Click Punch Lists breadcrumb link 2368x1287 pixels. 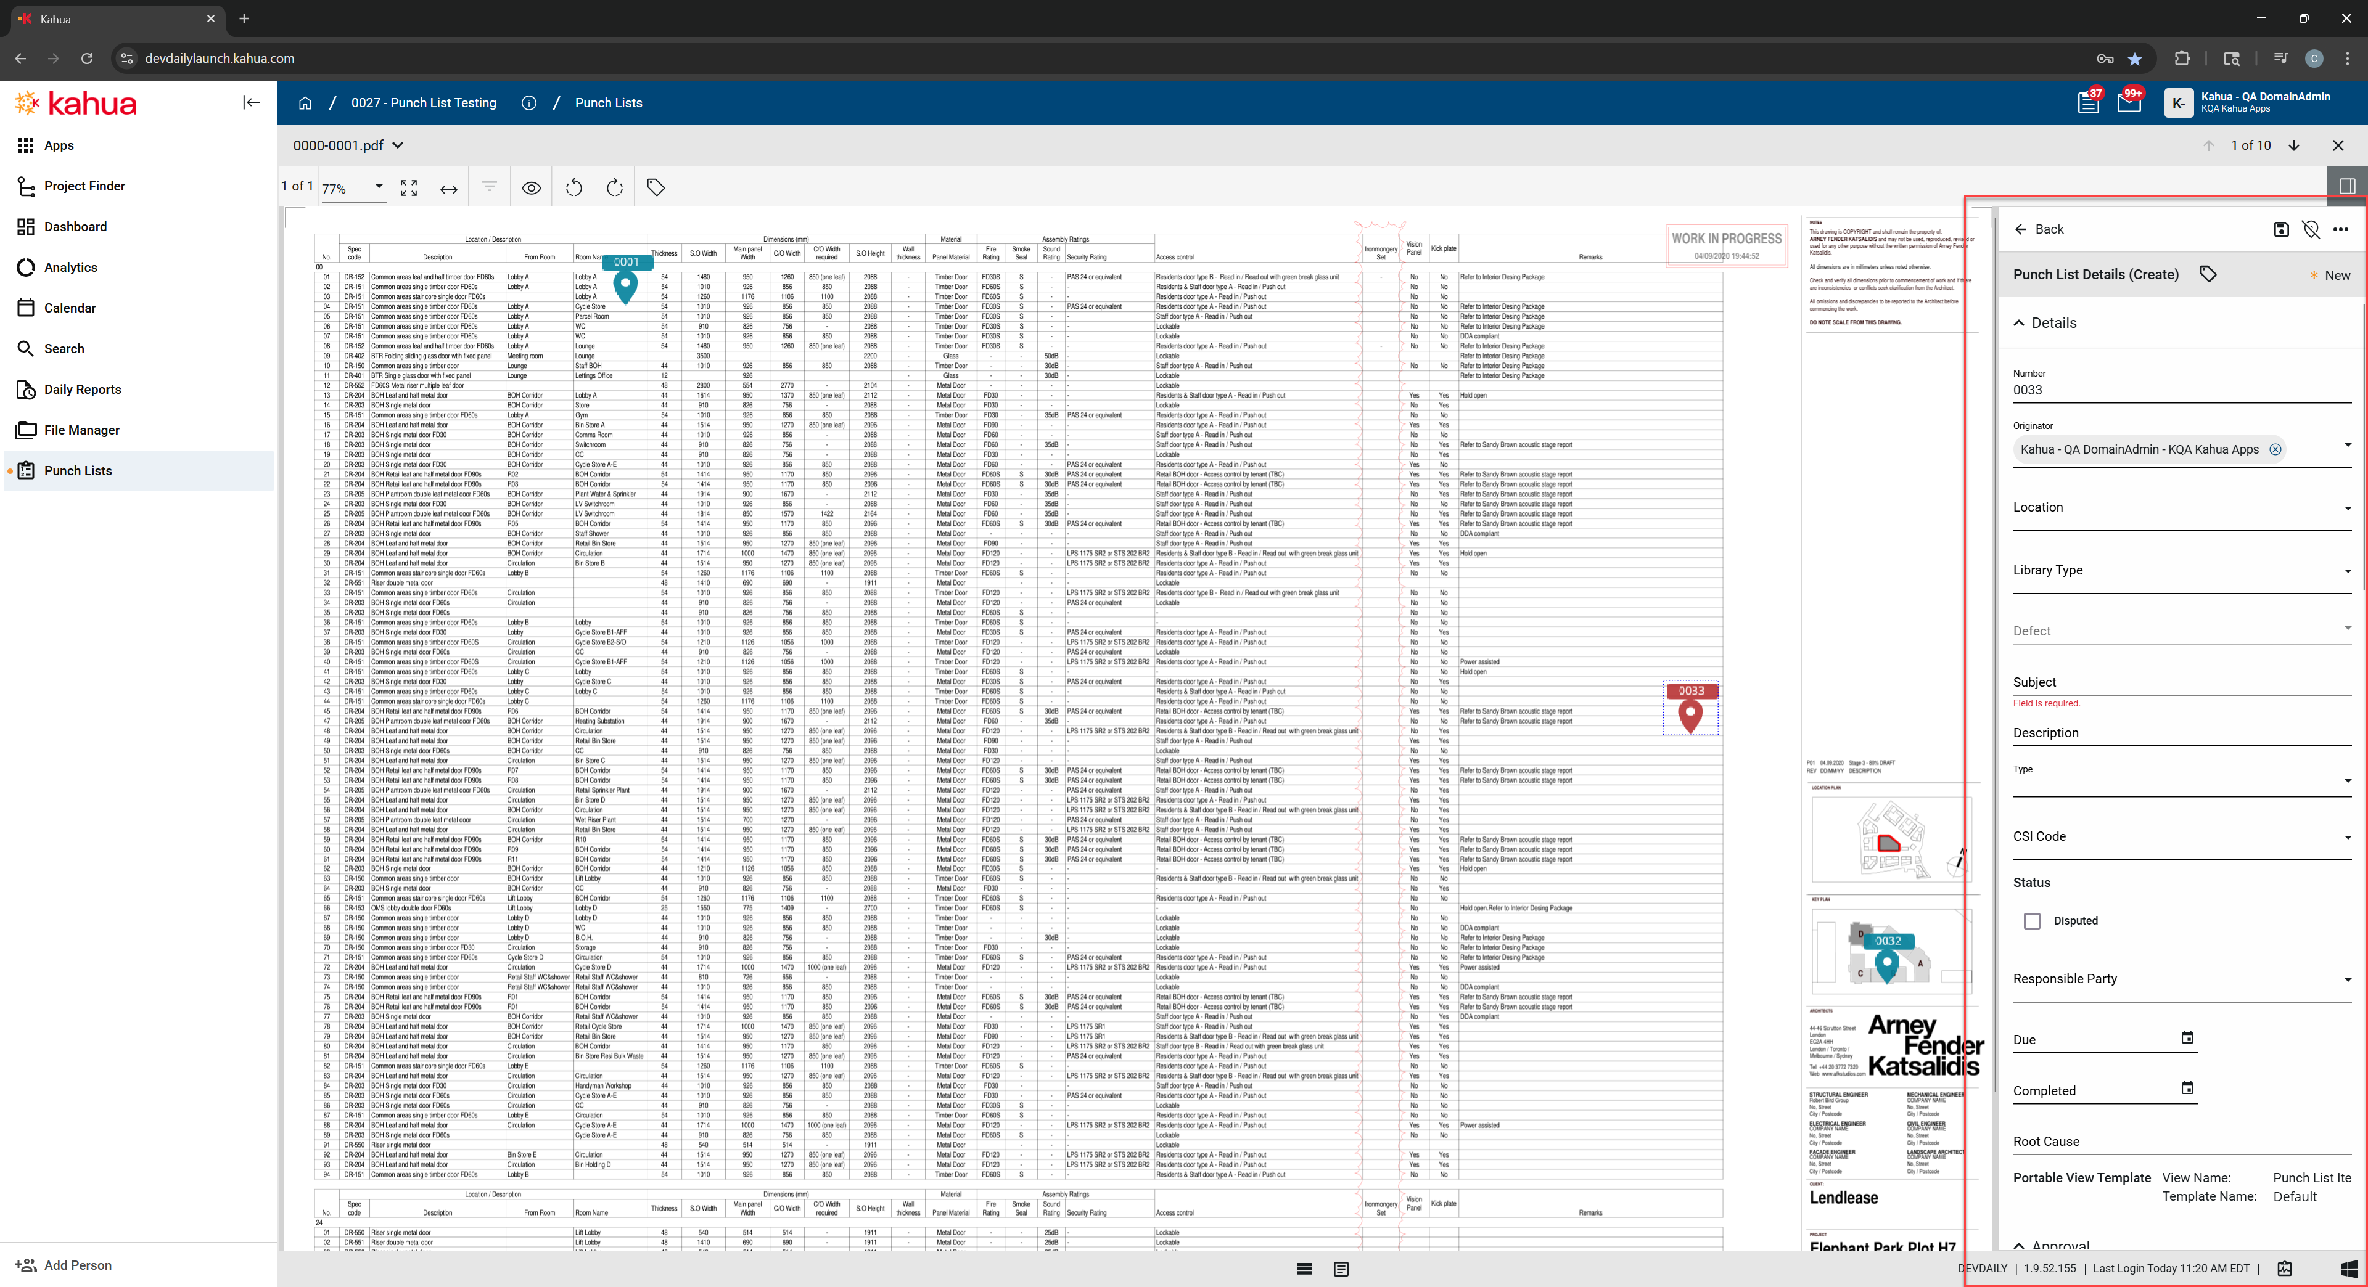609,103
